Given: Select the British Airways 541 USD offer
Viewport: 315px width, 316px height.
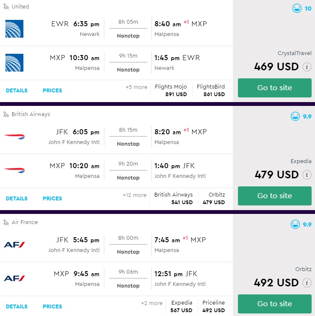Looking at the screenshot, I should coord(173,199).
